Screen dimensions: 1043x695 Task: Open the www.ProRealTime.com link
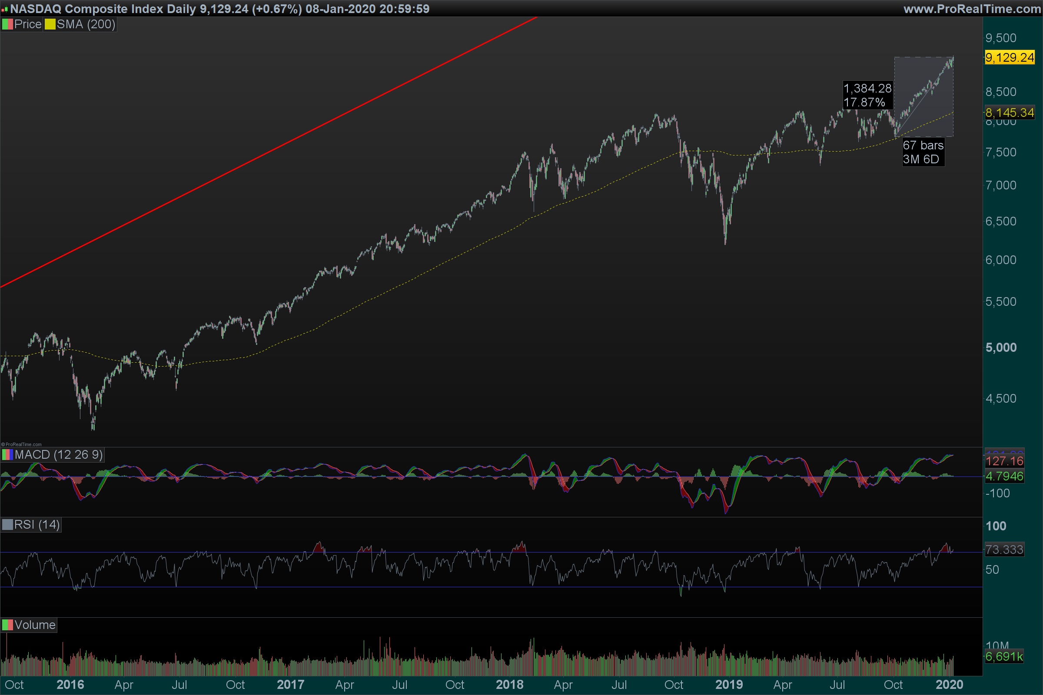972,9
